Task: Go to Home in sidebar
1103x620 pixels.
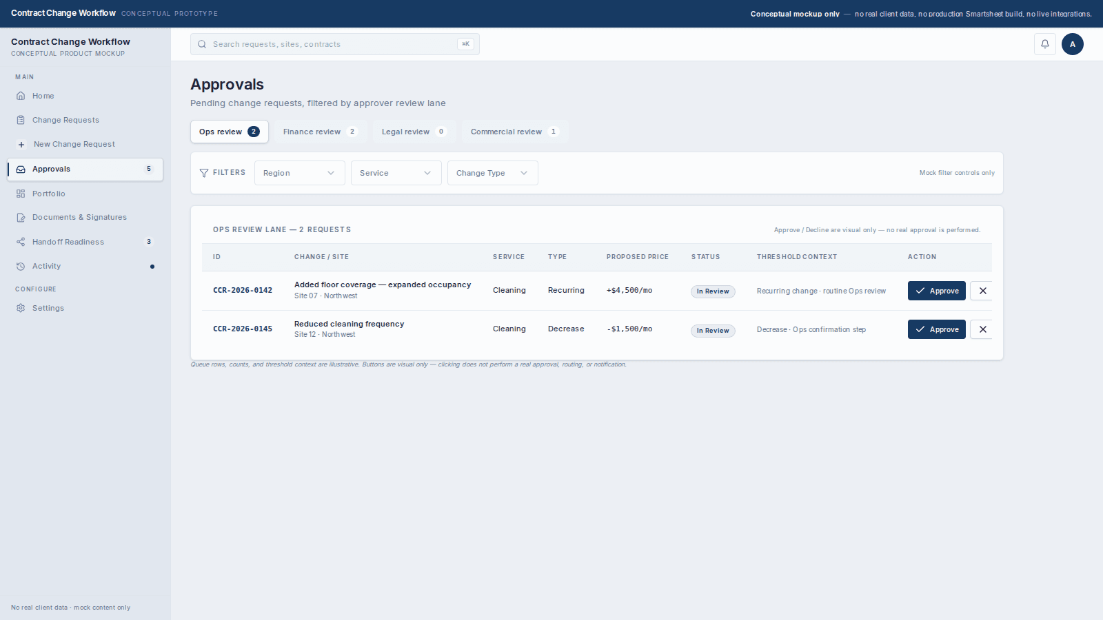Action: click(85, 96)
